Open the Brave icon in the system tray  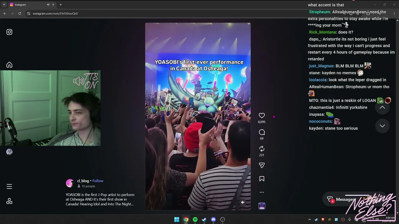coord(323,220)
